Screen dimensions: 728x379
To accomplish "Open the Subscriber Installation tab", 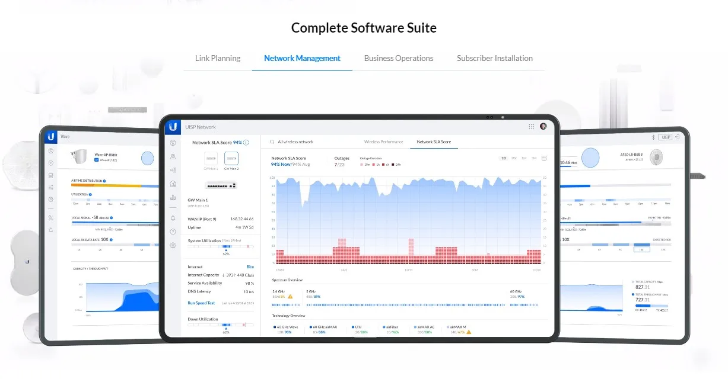I will point(495,58).
